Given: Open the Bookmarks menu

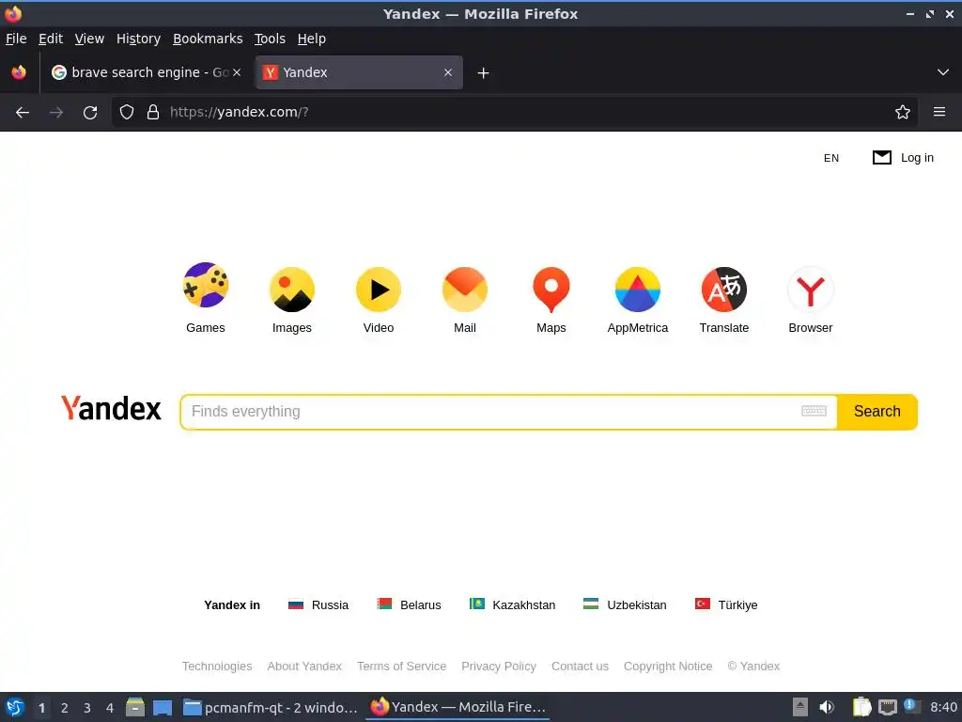Looking at the screenshot, I should click(208, 39).
